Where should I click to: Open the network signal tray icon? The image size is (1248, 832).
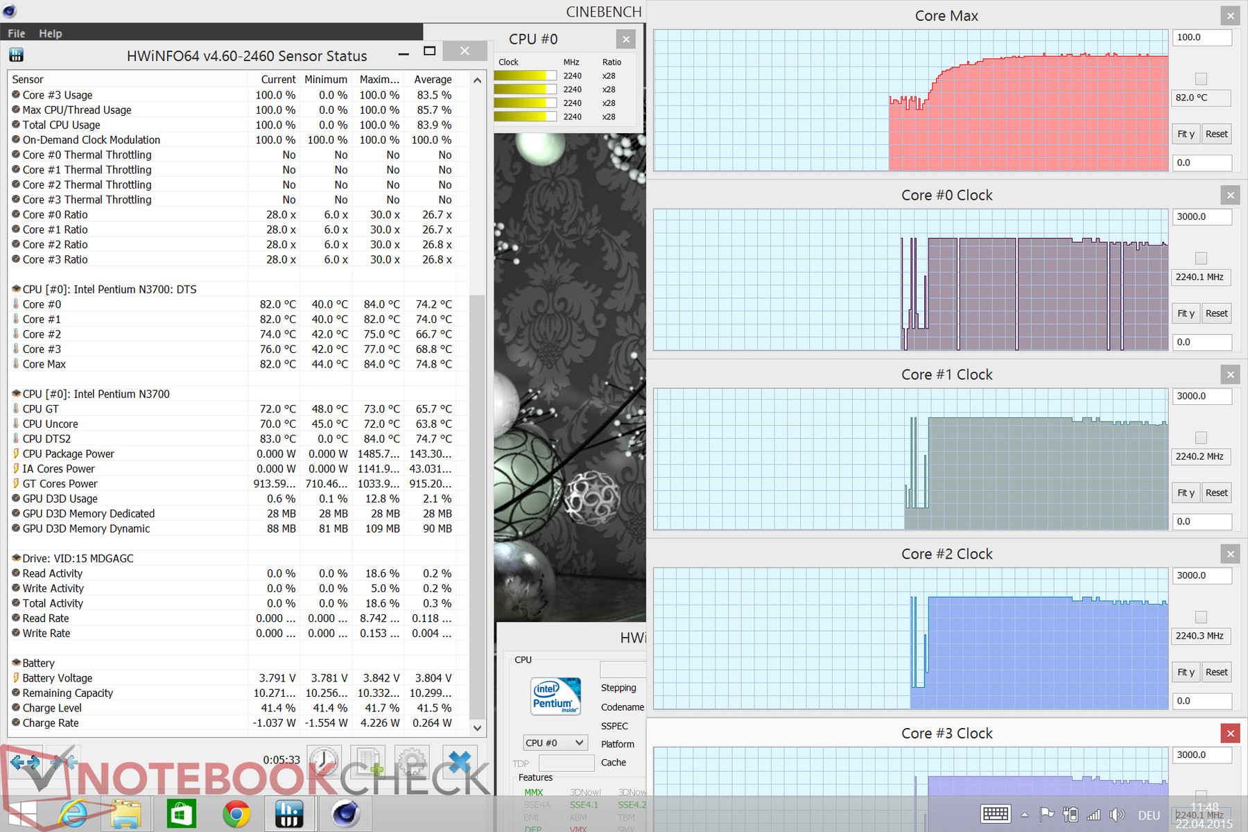pos(1093,815)
